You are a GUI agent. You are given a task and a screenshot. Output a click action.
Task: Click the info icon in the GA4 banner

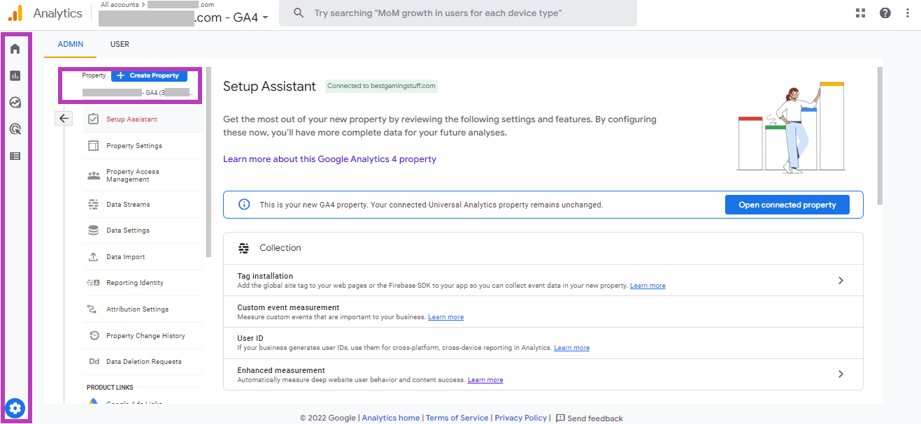tap(244, 205)
